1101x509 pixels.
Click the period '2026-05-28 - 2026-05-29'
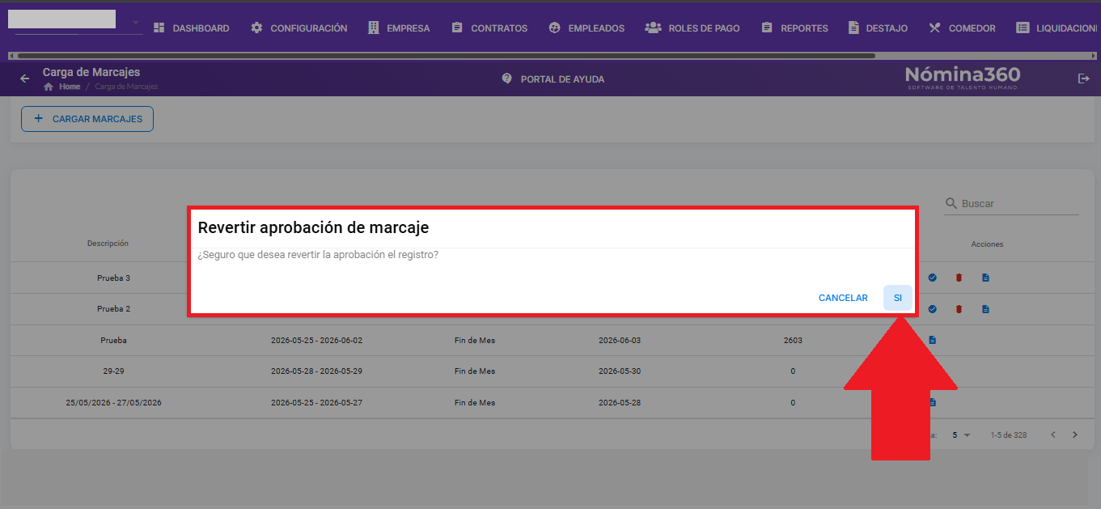[316, 371]
